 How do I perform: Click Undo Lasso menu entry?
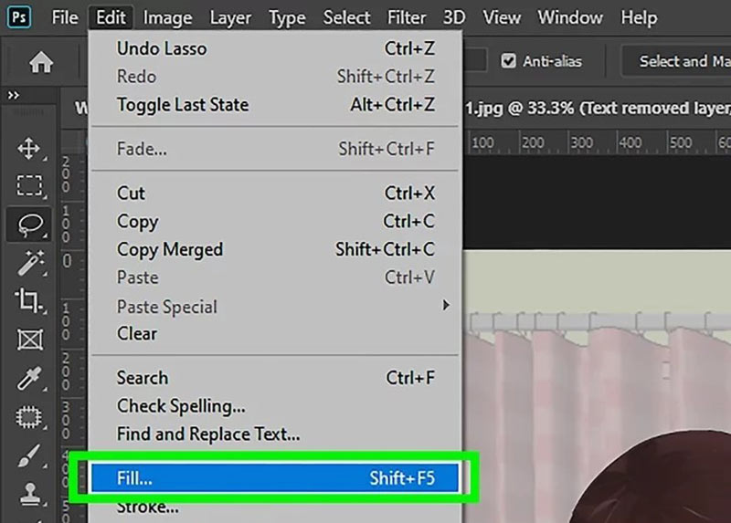[x=274, y=48]
